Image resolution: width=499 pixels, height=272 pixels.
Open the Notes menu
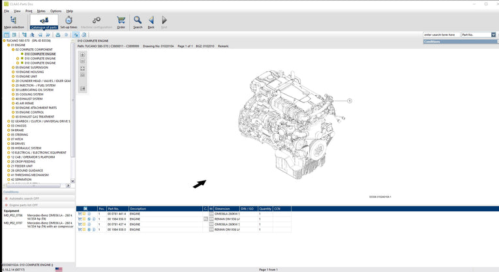[41, 11]
